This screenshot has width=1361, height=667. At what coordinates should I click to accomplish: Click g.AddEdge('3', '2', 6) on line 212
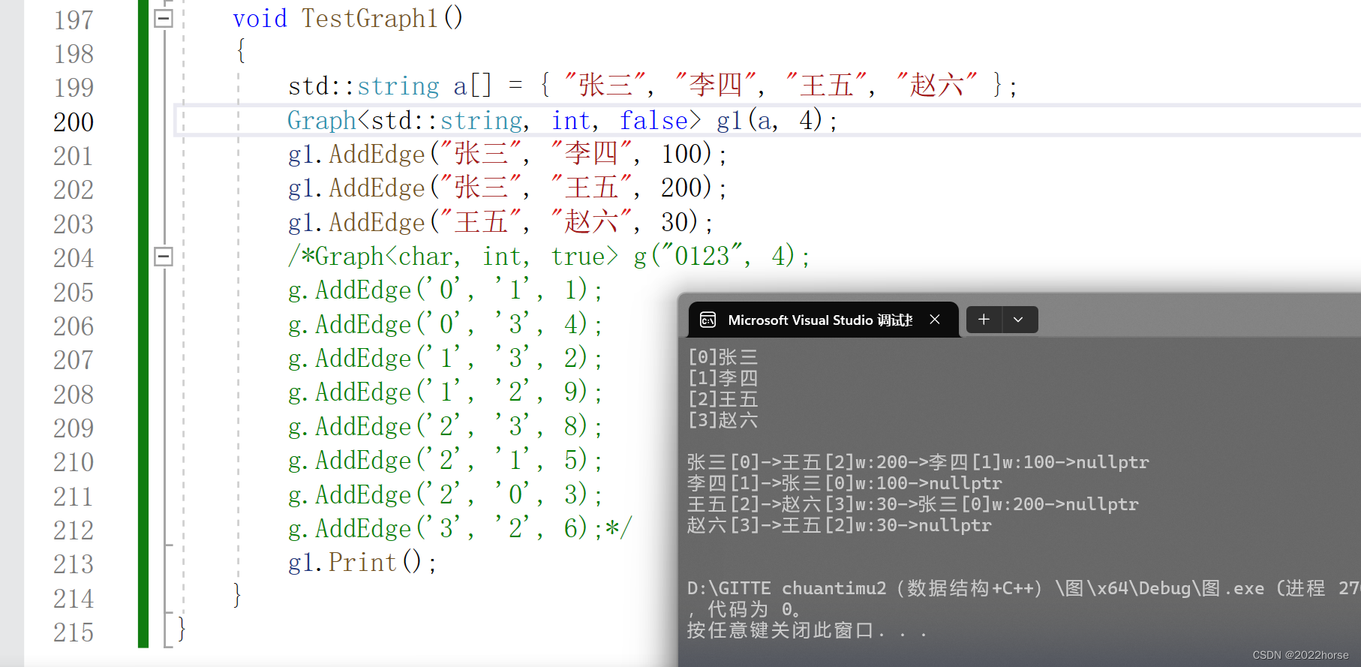[445, 528]
